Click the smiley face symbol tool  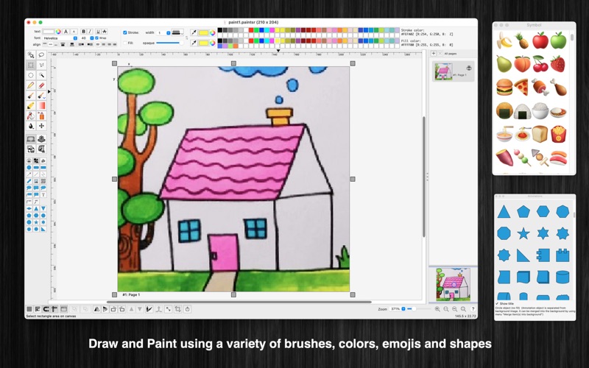point(29,160)
